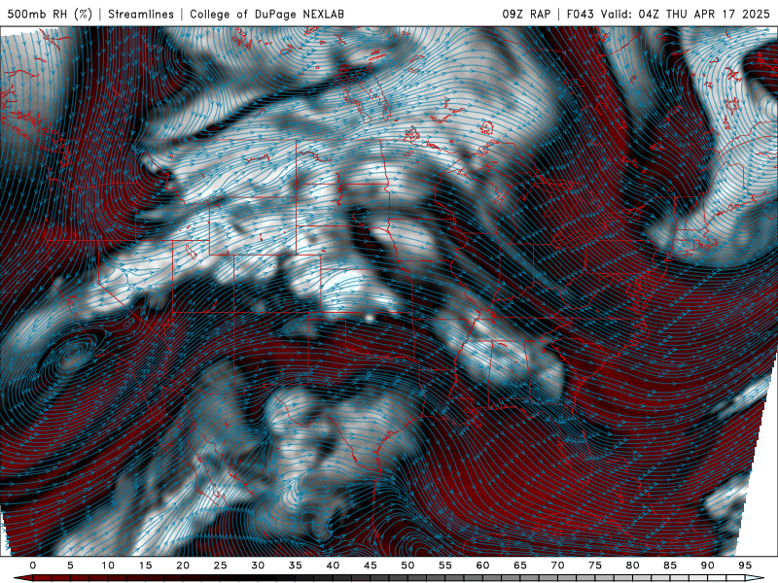
Task: Click the '95' label on the color scale
Action: [x=745, y=566]
